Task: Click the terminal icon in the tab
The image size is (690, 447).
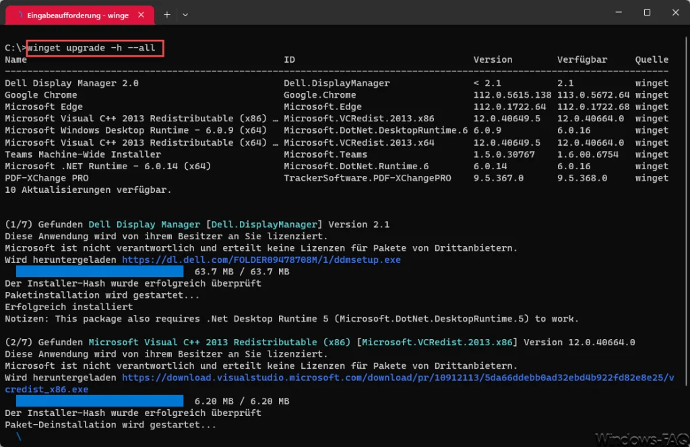Action: tap(20, 15)
